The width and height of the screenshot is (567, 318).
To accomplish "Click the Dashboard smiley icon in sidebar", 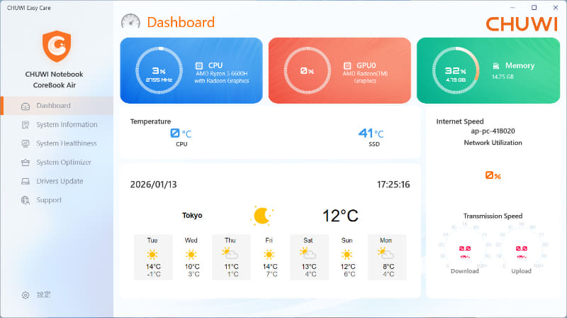I will click(x=26, y=106).
